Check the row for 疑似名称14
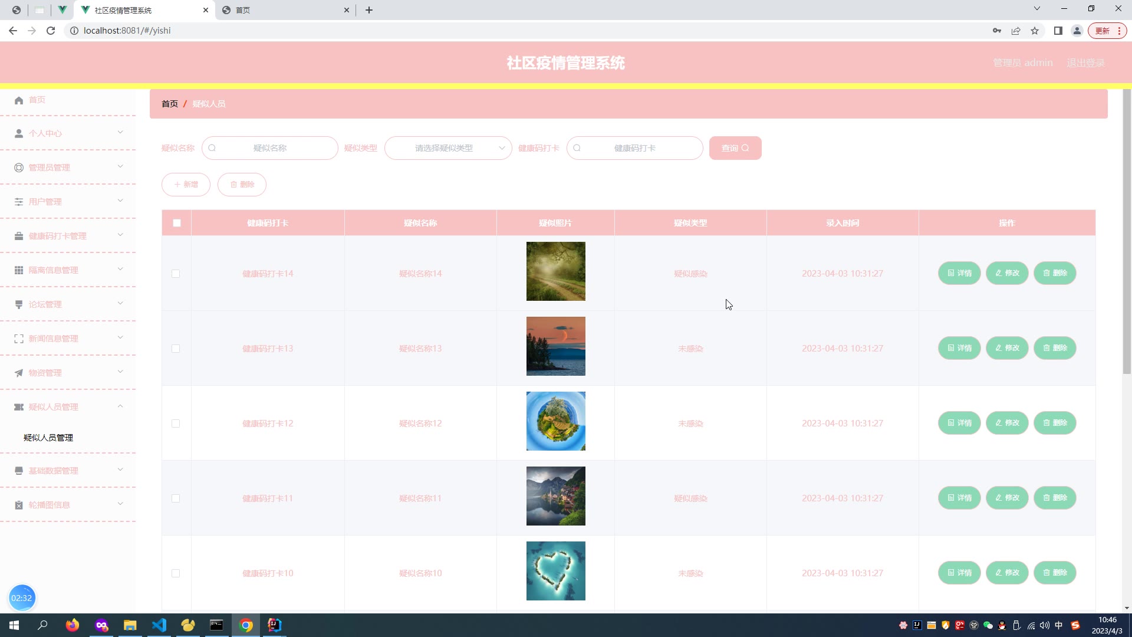This screenshot has height=637, width=1132. 176,274
